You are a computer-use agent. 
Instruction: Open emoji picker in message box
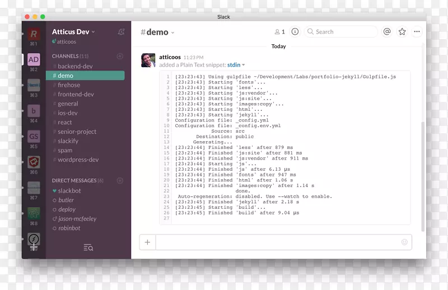(404, 242)
